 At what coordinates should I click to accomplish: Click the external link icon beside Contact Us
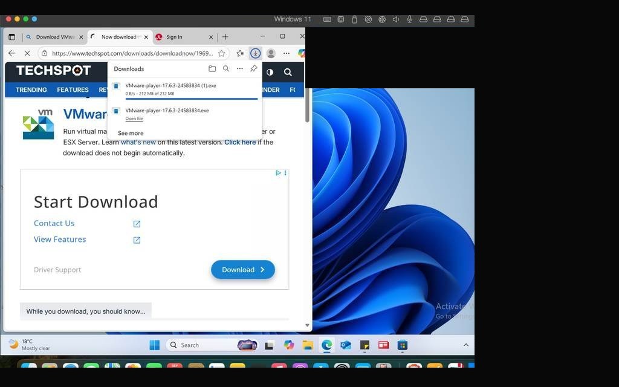point(137,224)
